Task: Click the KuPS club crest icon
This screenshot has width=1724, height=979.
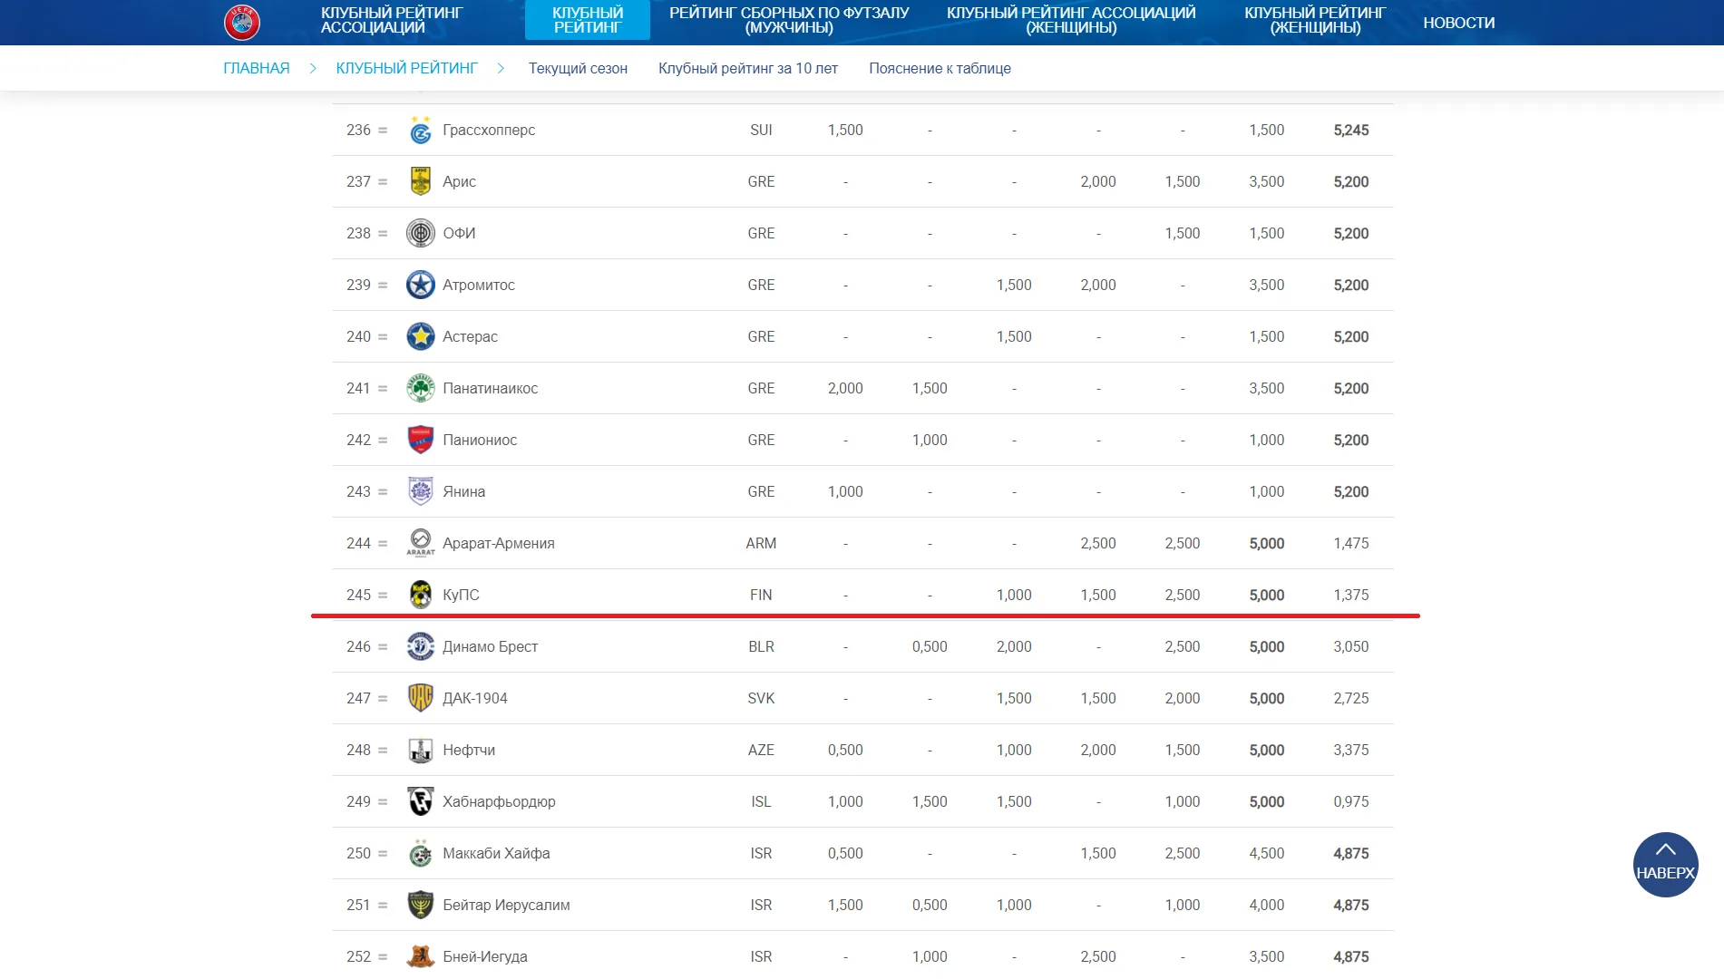Action: coord(420,595)
